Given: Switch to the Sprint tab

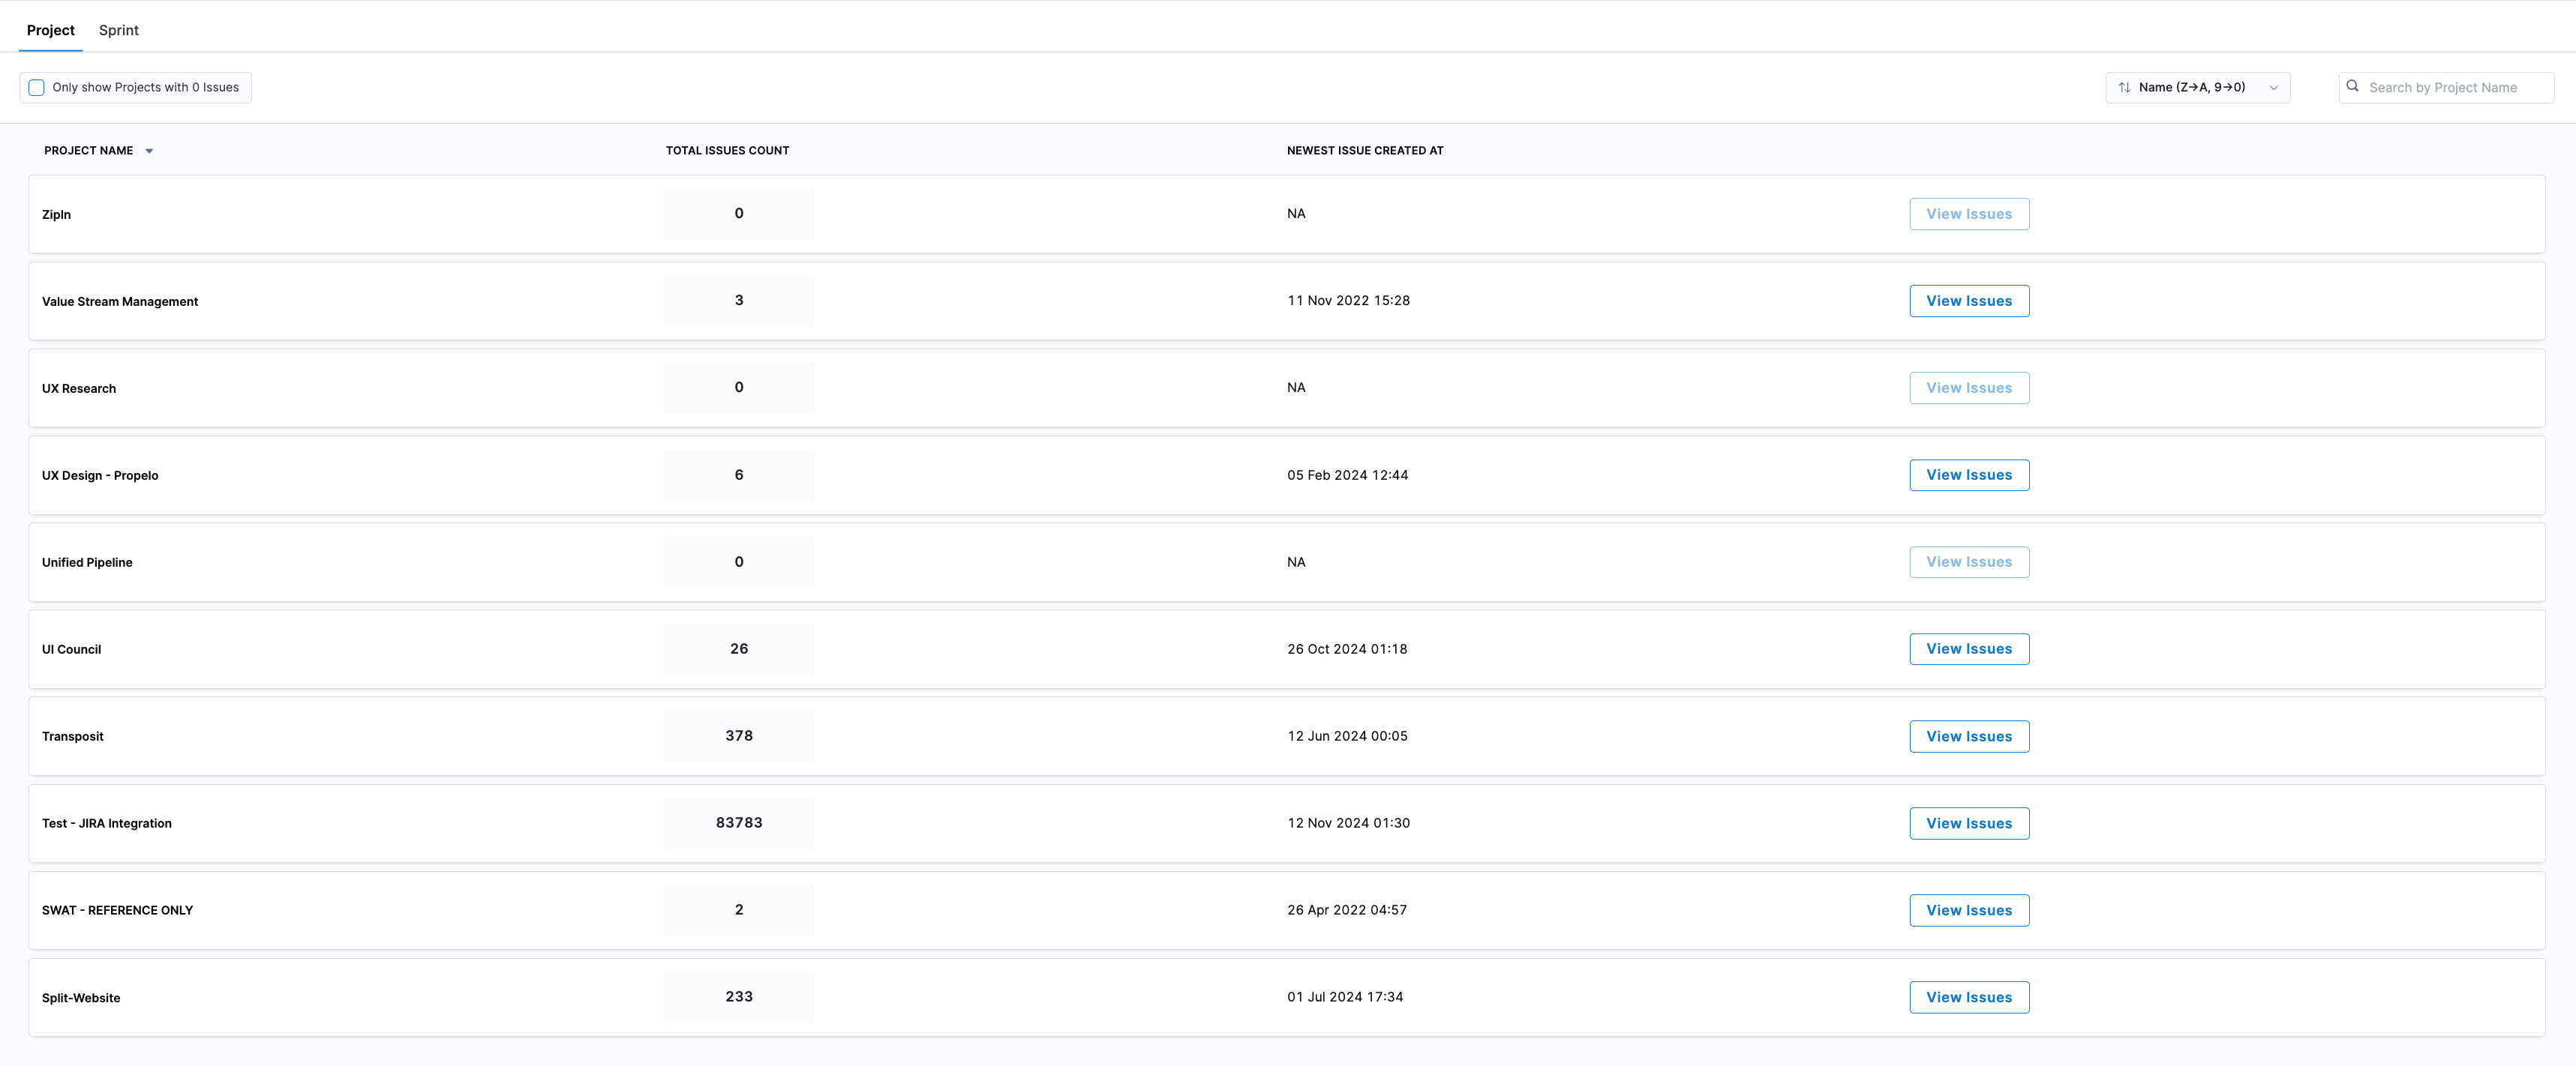Looking at the screenshot, I should (x=118, y=30).
